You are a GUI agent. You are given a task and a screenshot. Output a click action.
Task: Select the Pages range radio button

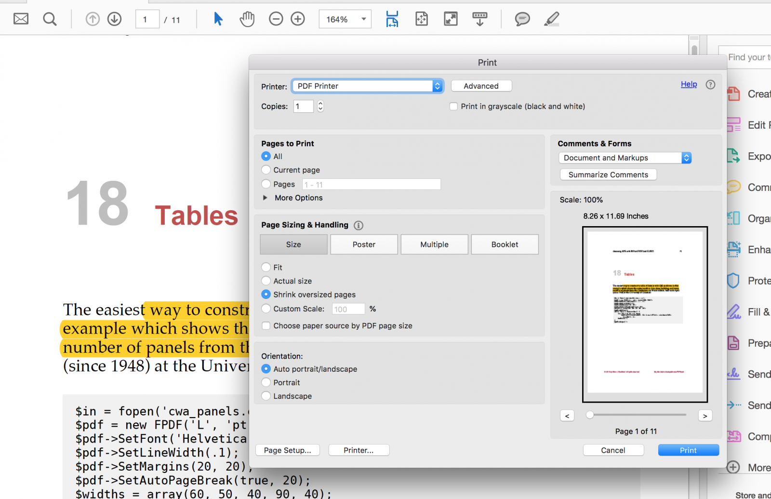pyautogui.click(x=266, y=184)
